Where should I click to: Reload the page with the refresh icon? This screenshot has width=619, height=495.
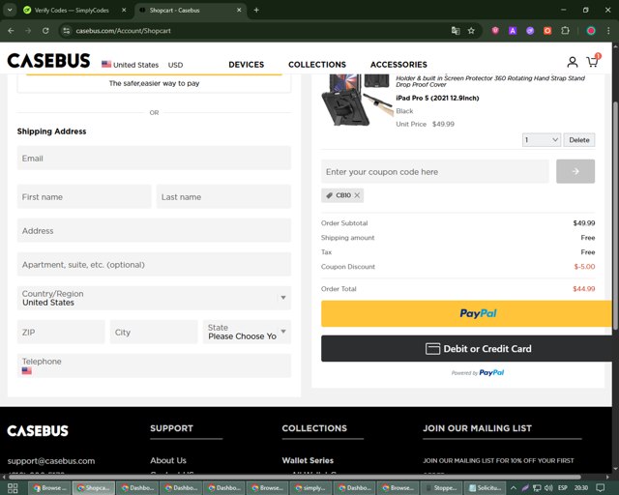(x=45, y=31)
